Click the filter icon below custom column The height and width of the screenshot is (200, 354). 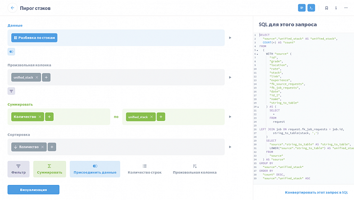pos(12,91)
